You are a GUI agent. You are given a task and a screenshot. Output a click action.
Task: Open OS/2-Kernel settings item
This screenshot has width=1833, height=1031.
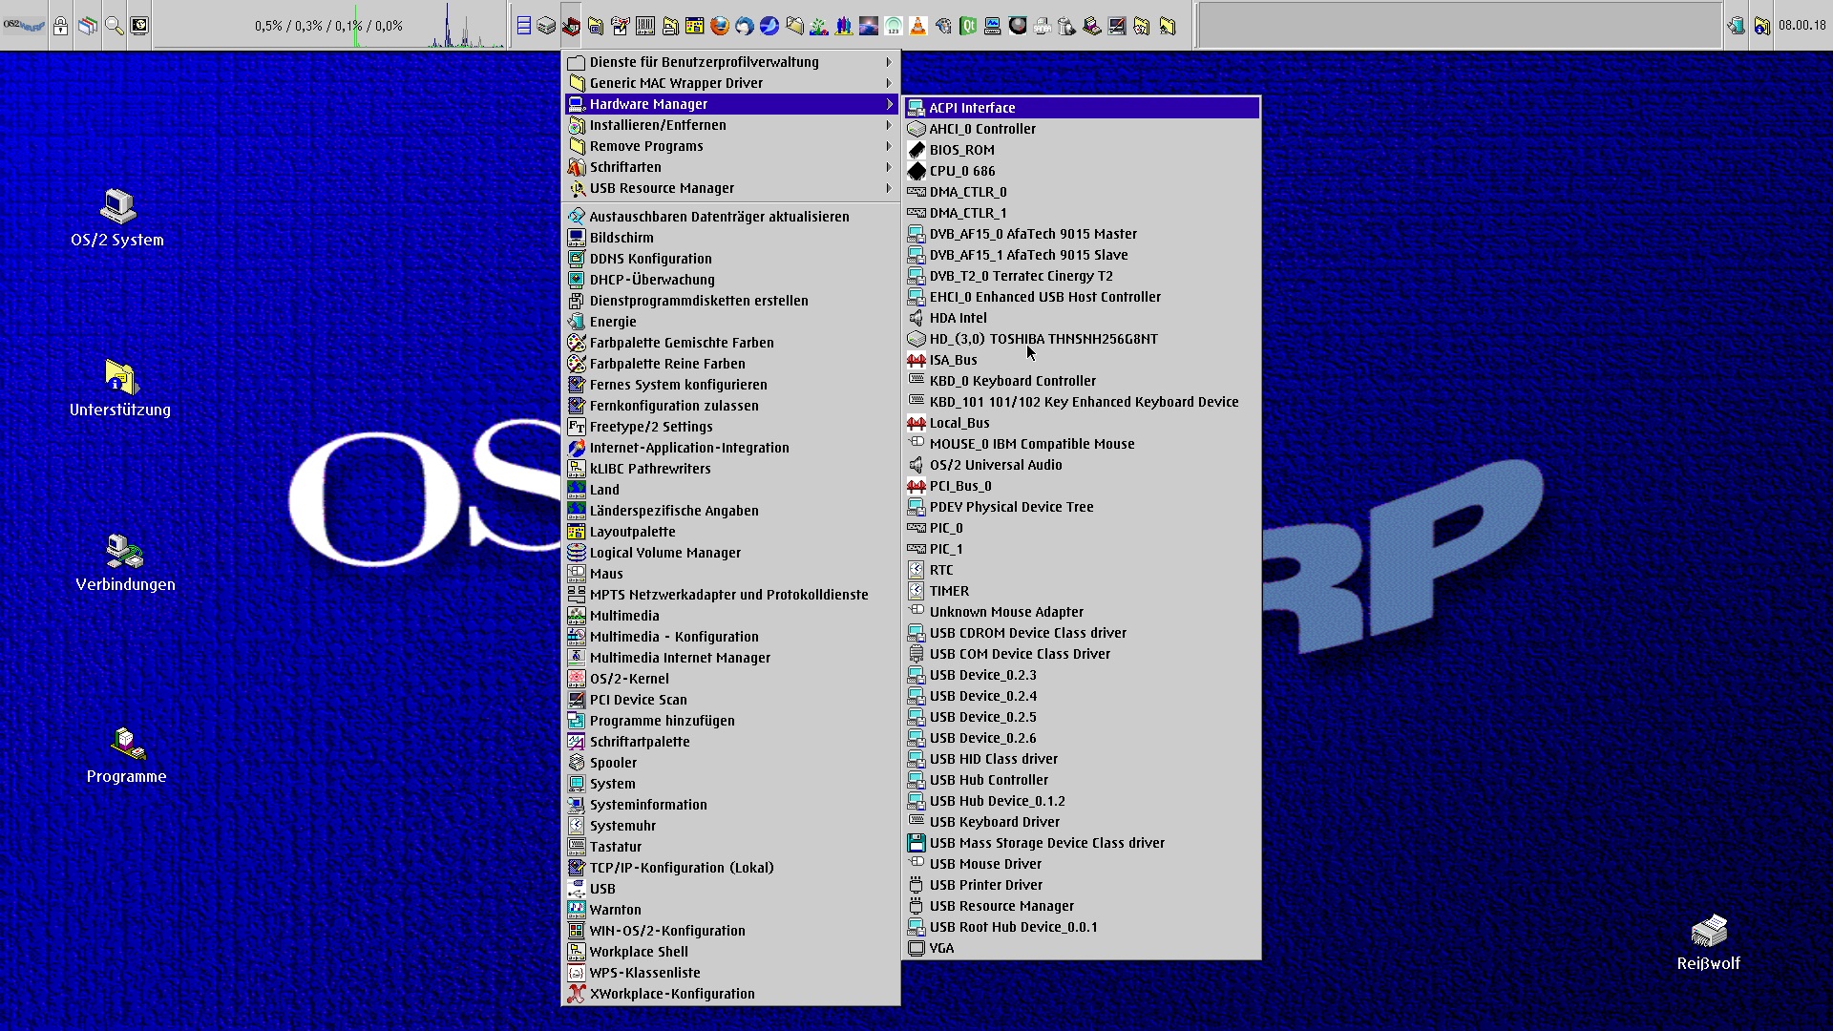730,679
